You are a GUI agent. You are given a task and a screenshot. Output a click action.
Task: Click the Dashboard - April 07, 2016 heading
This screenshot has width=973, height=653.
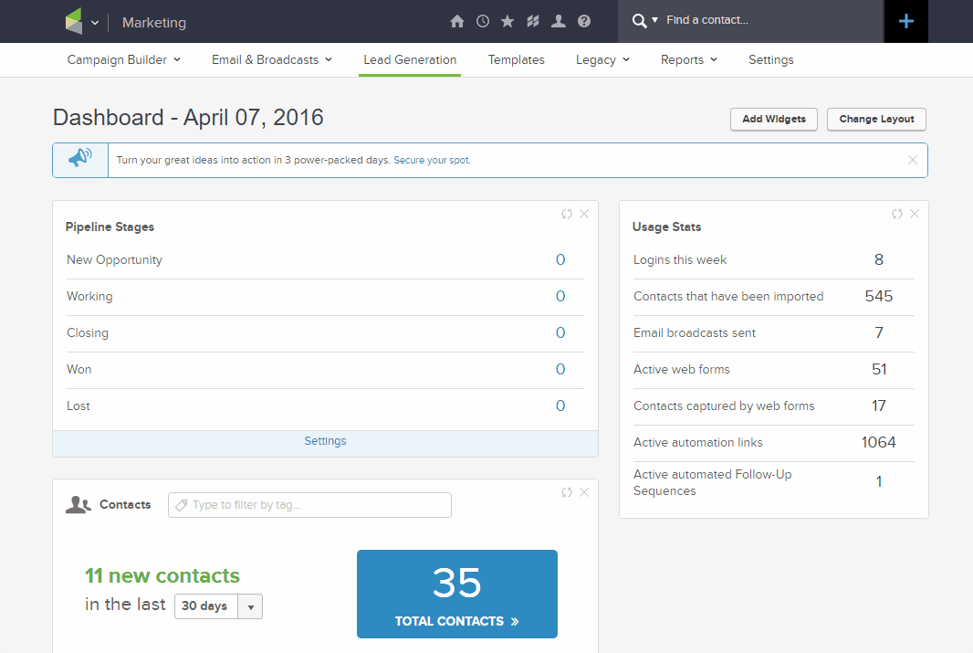pos(188,117)
